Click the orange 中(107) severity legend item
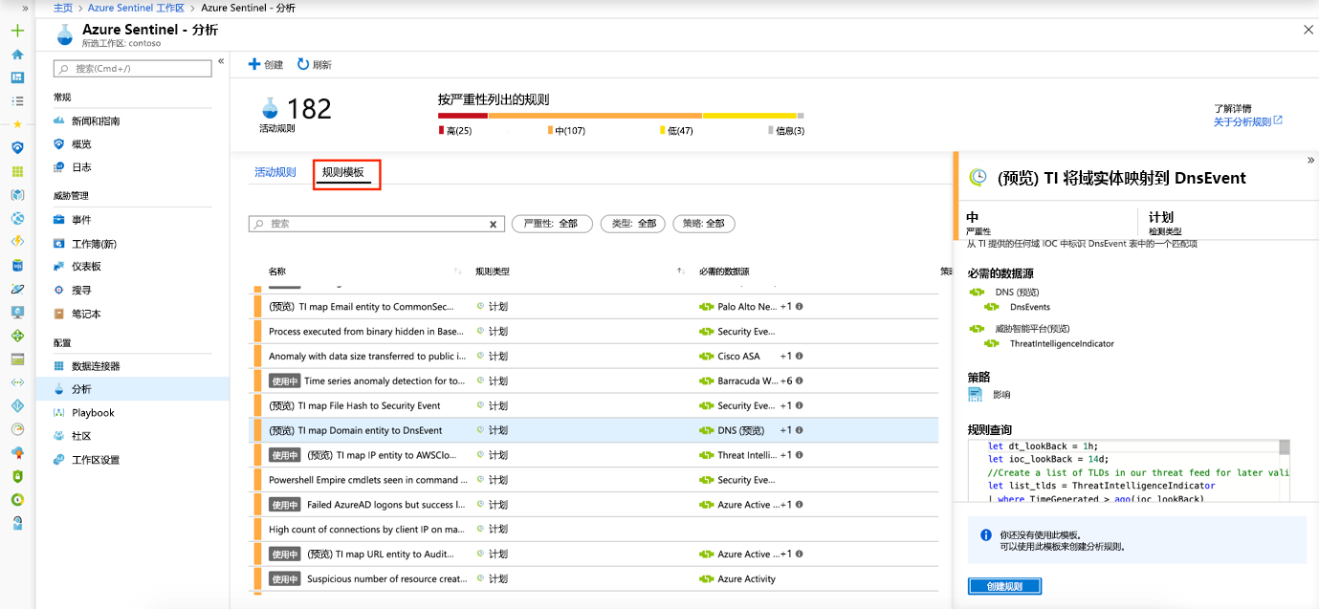Image resolution: width=1319 pixels, height=609 pixels. pyautogui.click(x=566, y=131)
